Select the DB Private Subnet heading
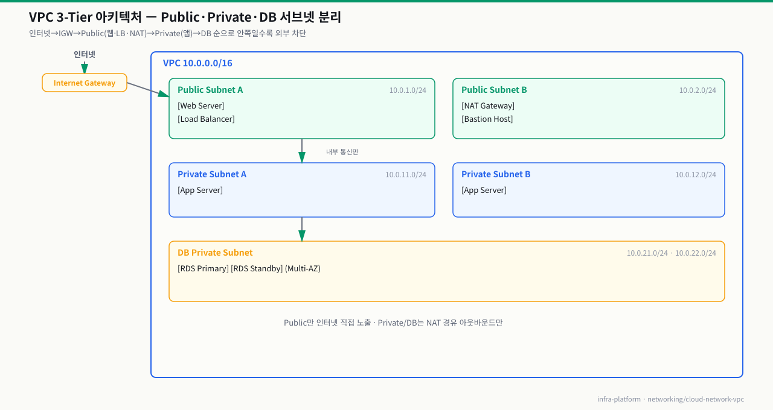 (x=215, y=253)
